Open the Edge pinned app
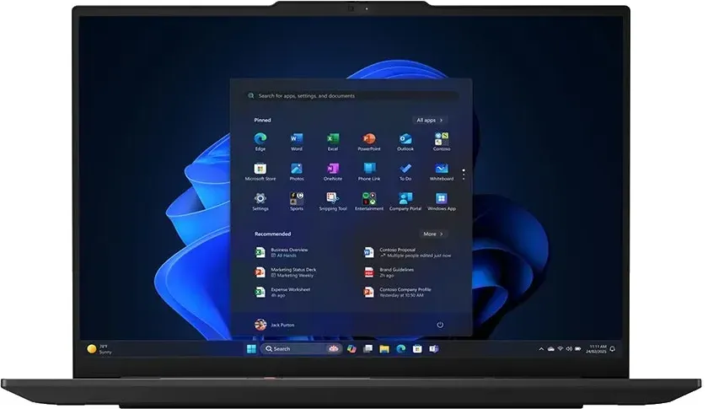This screenshot has height=409, width=708. point(260,142)
